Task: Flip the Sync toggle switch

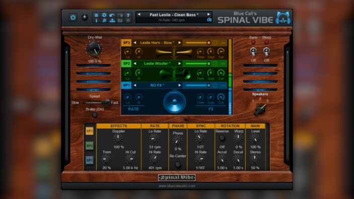Action: (x=253, y=52)
